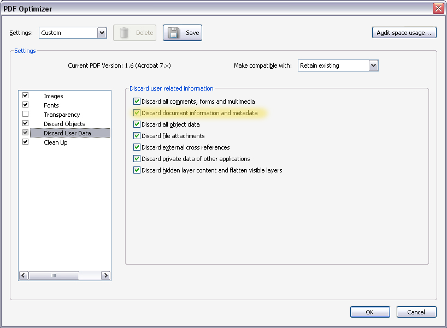Uncheck the Images panel checkbox
447x328 pixels.
25,96
